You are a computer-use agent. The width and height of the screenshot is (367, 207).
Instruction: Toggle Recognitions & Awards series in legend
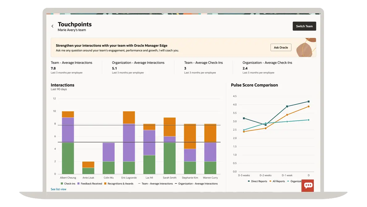(x=105, y=184)
